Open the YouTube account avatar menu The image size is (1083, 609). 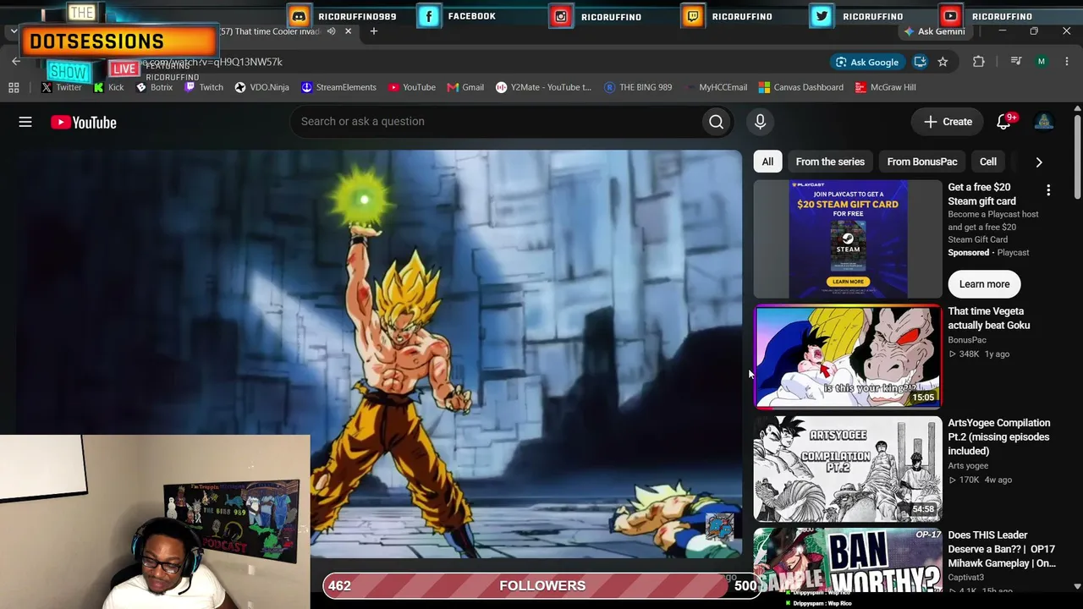(x=1043, y=122)
